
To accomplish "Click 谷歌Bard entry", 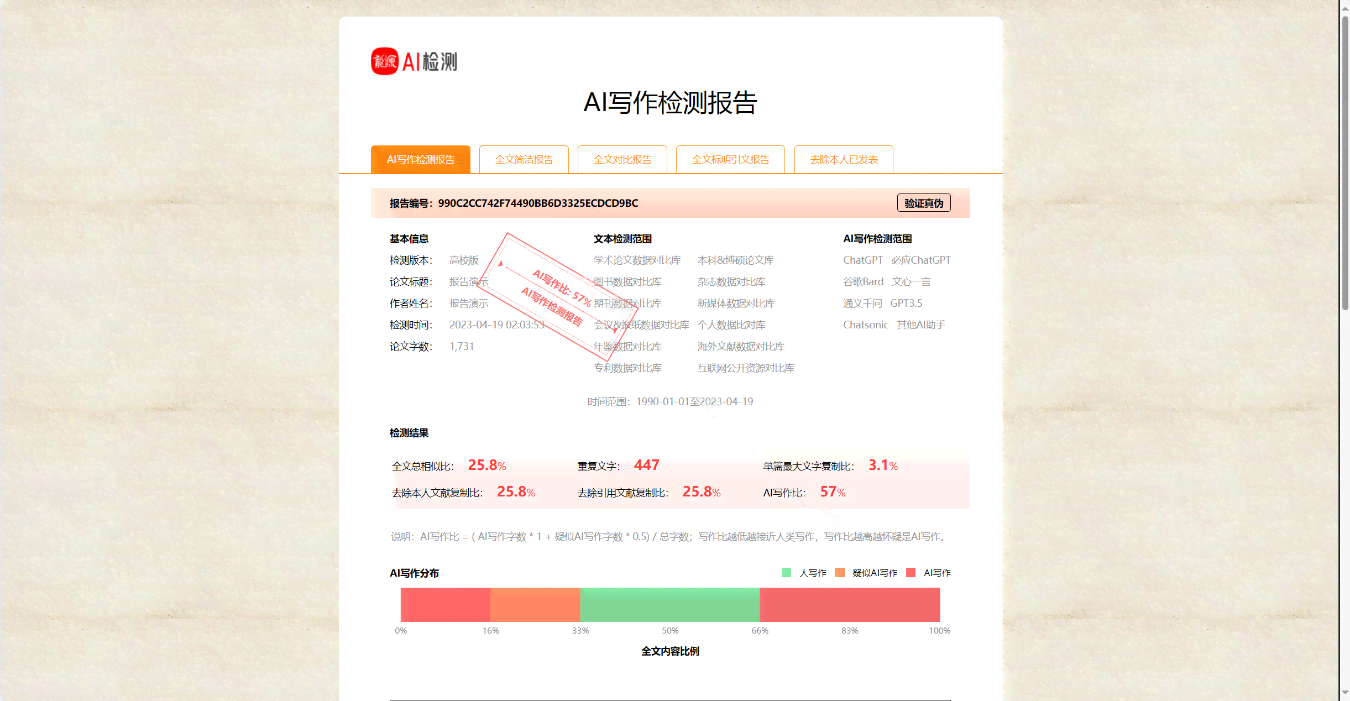I will (864, 282).
